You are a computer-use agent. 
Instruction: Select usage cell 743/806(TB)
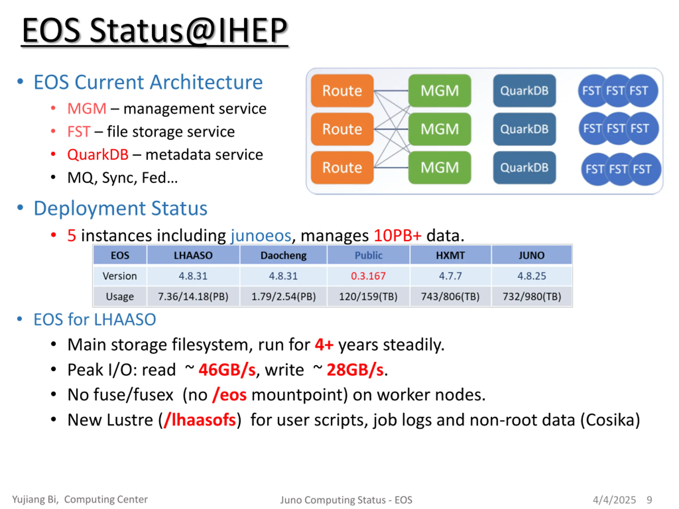click(x=450, y=297)
